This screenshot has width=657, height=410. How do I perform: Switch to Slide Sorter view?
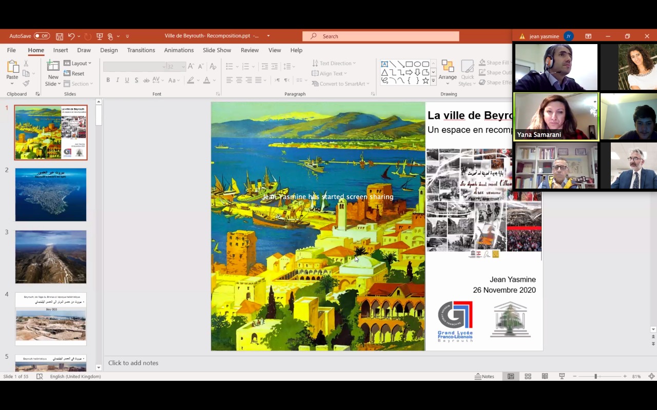tap(528, 376)
